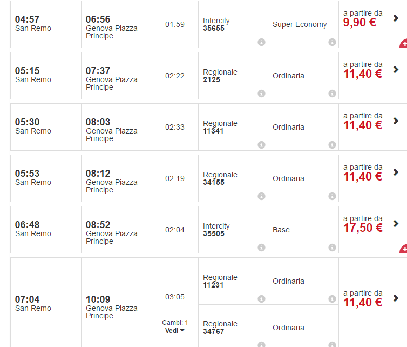Expand arrow for 05:15 Regionale 2125 fare
The width and height of the screenshot is (407, 347).
pos(396,70)
